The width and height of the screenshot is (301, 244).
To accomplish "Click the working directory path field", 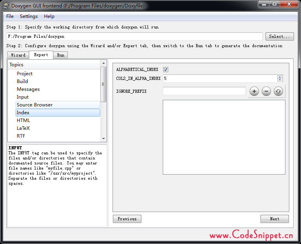I will coord(135,37).
